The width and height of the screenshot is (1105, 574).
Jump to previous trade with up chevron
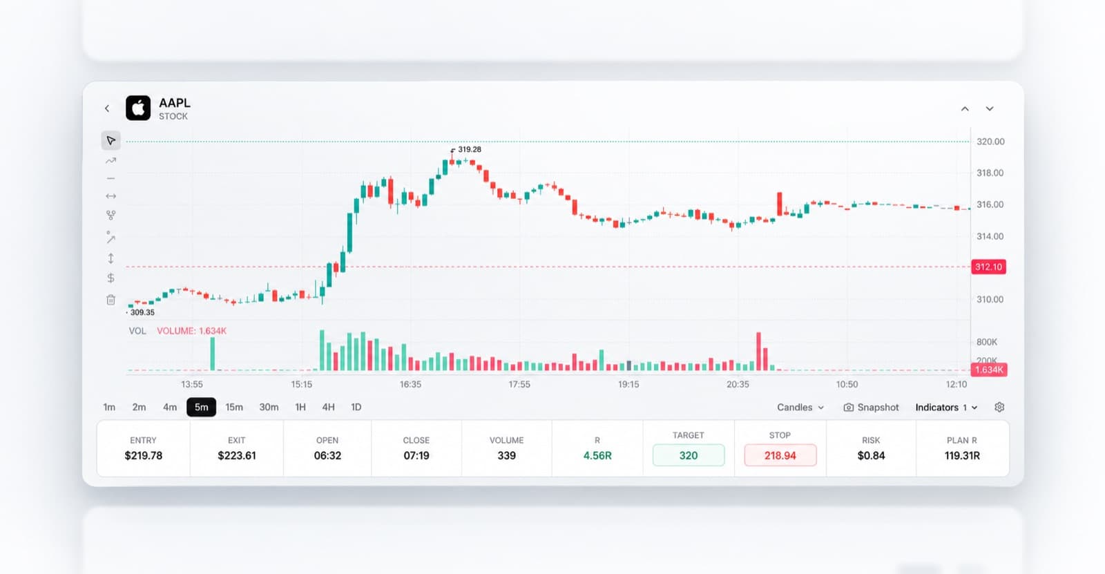click(965, 108)
